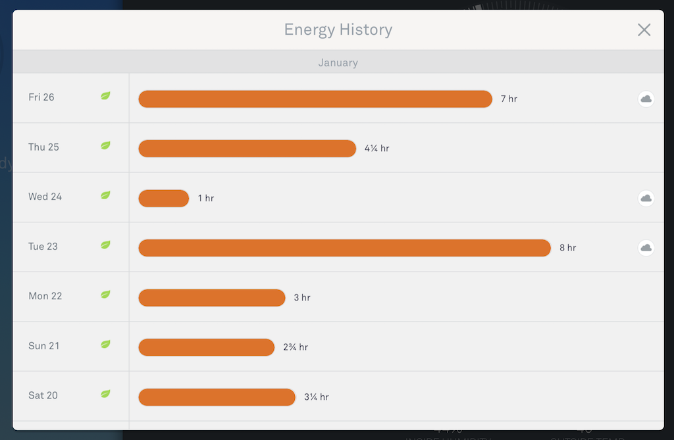Viewport: 674px width, 440px height.
Task: Click the leaf icon beside Sat 20
Action: click(105, 393)
